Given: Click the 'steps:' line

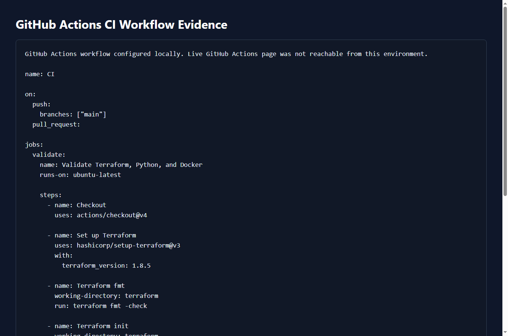Looking at the screenshot, I should click(51, 195).
